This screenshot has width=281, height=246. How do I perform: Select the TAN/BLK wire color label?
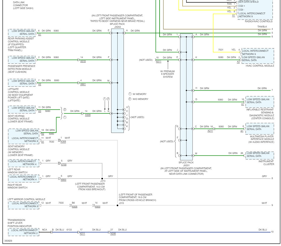(262, 27)
